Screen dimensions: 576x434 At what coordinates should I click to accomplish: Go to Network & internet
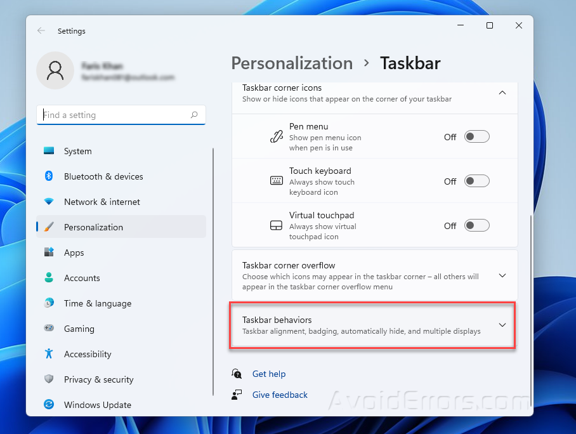point(121,202)
